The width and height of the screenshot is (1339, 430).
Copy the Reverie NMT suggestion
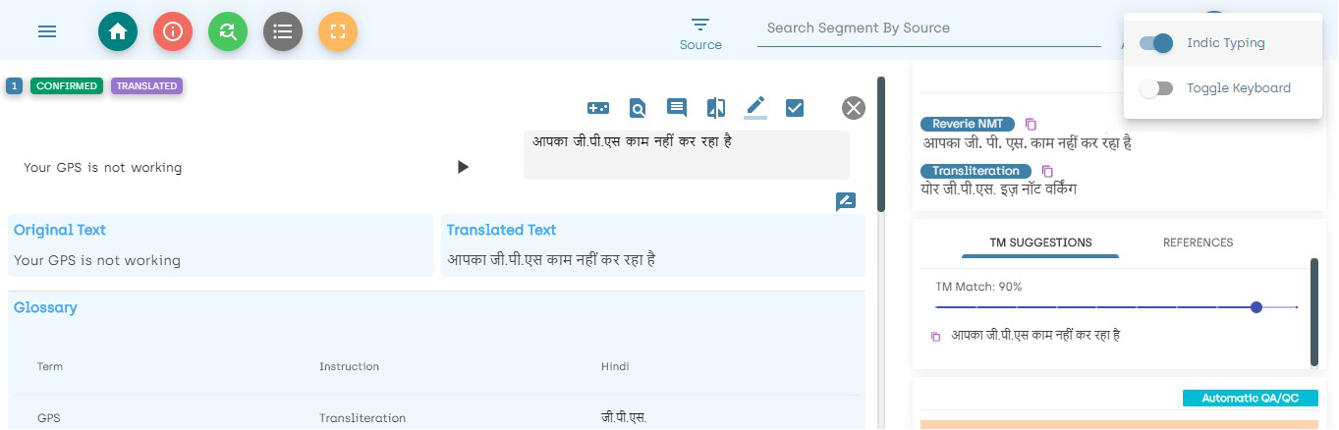tap(1031, 125)
